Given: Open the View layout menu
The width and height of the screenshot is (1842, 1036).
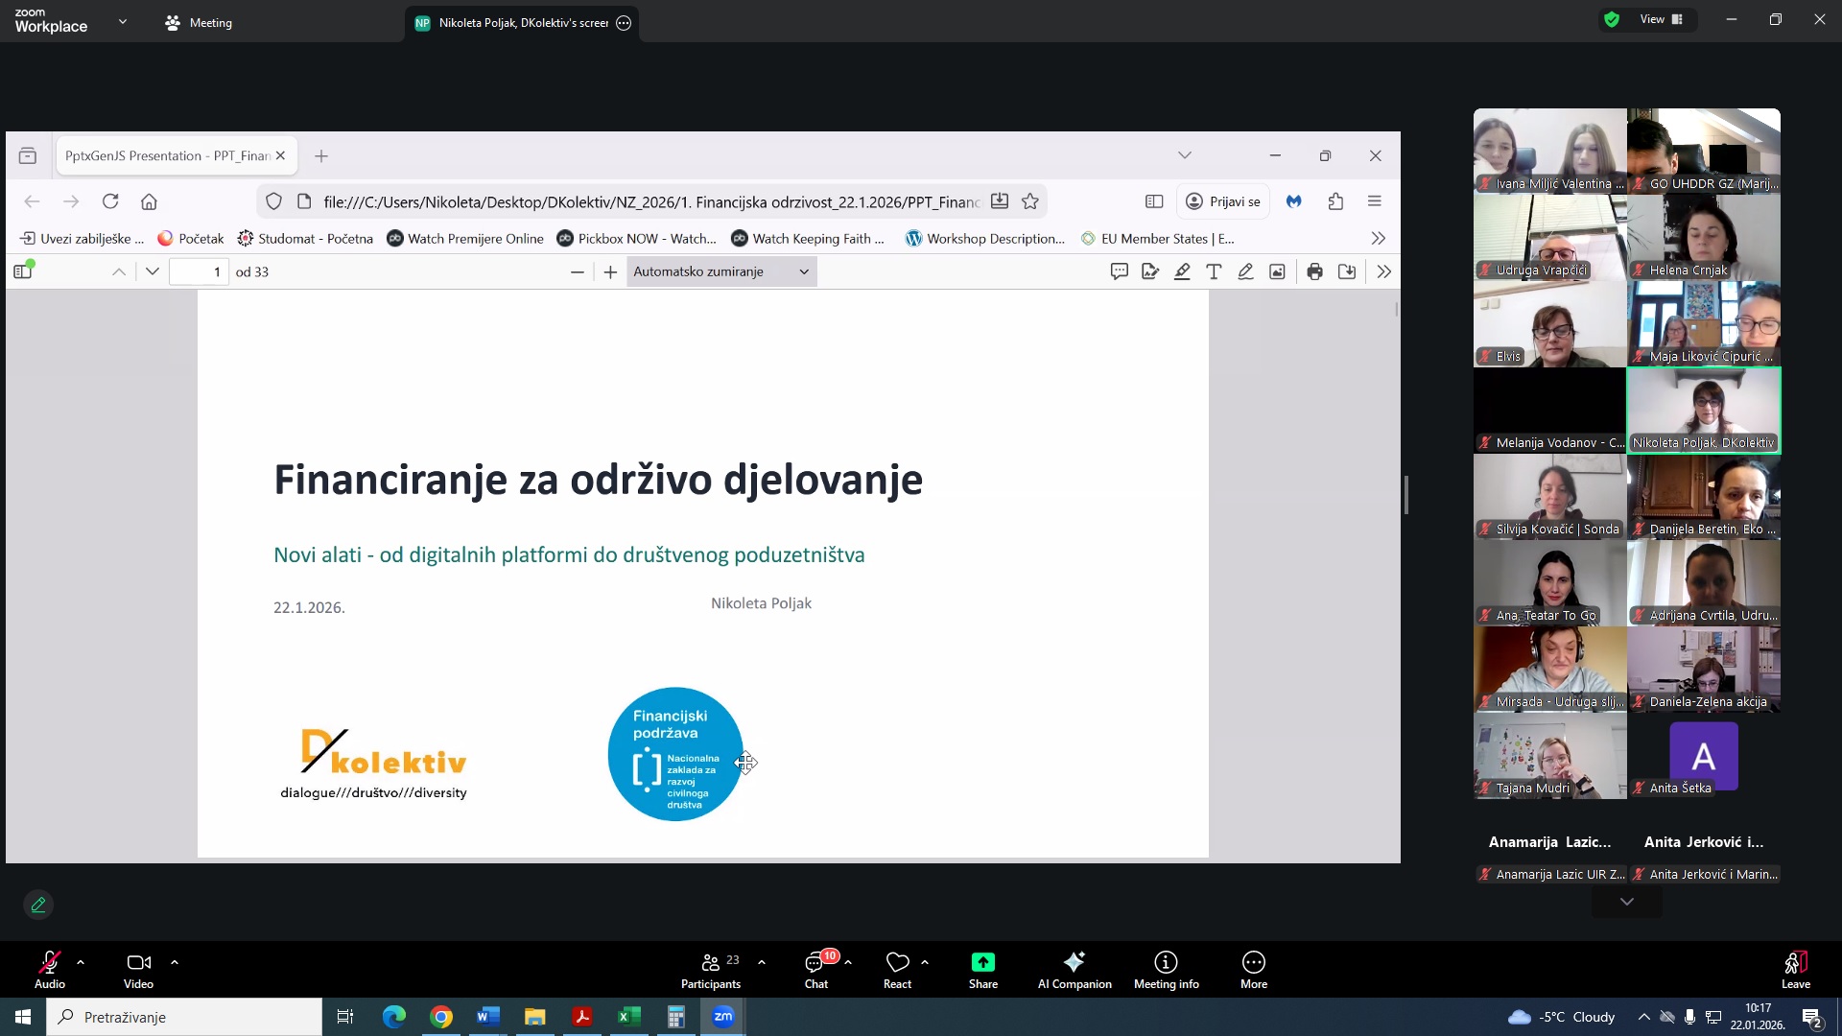Looking at the screenshot, I should (x=1661, y=19).
